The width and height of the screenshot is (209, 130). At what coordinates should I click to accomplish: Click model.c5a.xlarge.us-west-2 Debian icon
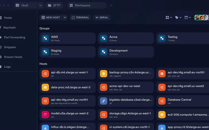coord(45,115)
